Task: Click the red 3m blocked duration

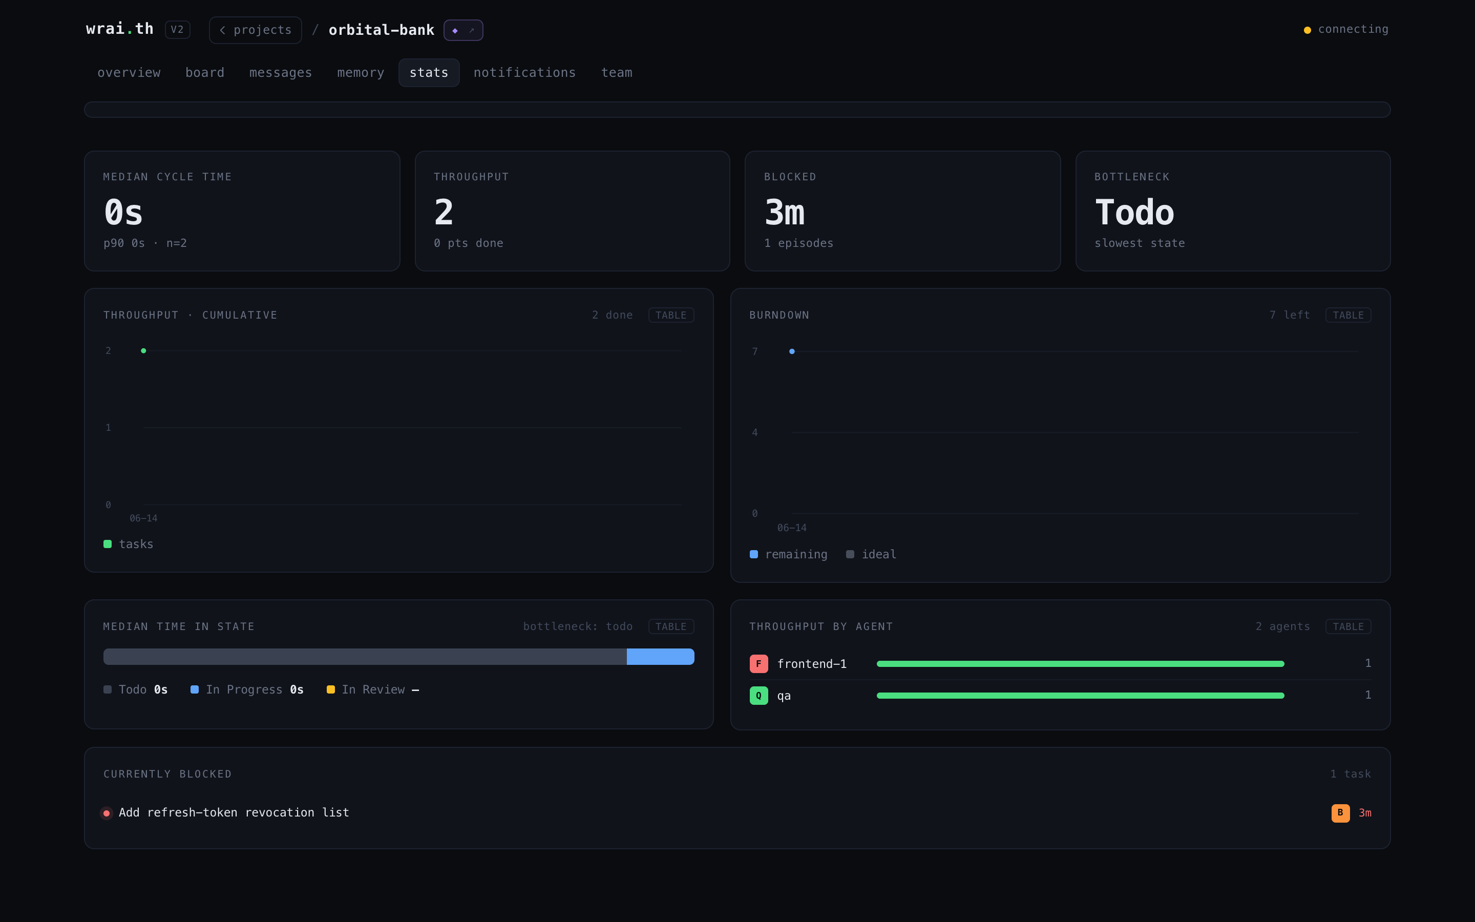Action: coord(1365,813)
